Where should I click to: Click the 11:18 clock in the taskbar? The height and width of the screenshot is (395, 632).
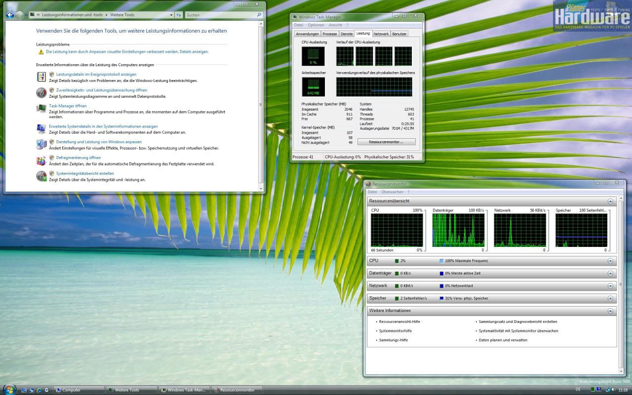click(623, 390)
